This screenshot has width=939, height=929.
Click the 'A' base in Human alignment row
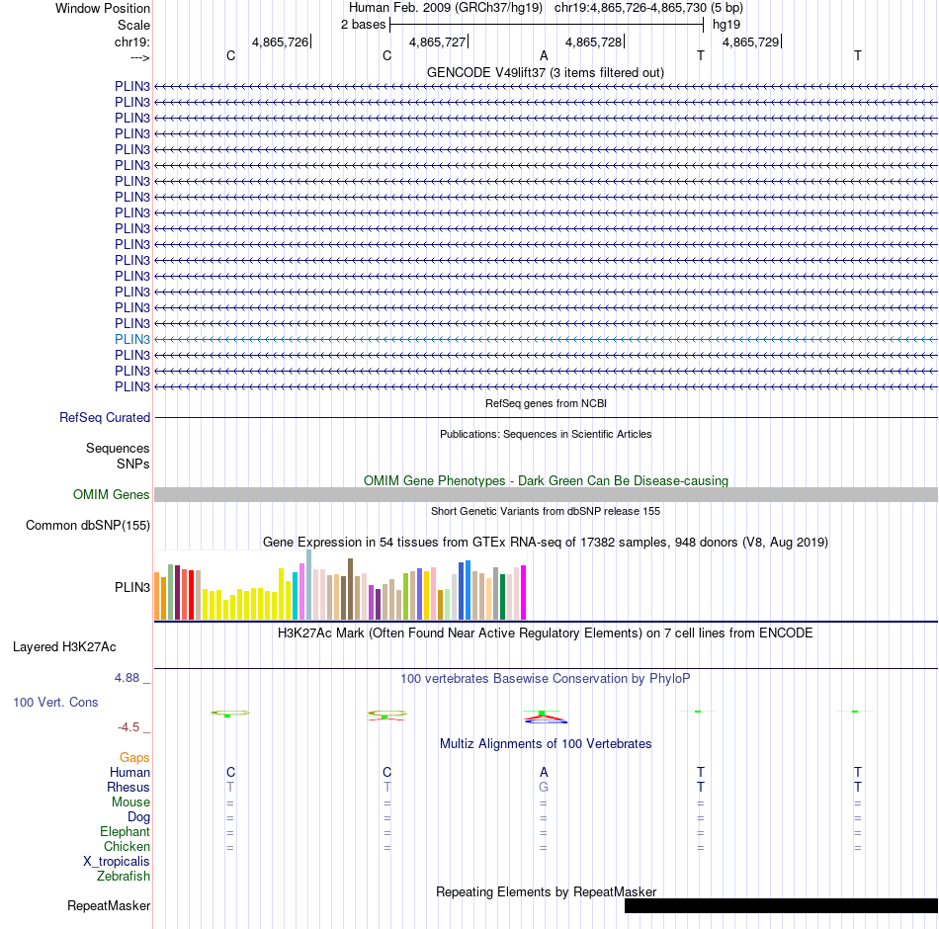click(x=544, y=773)
